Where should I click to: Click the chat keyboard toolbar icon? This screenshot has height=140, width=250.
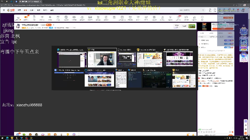pyautogui.click(x=90, y=17)
